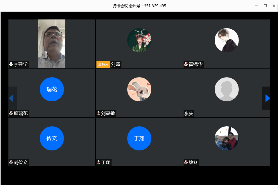
Task: Click muted mic icon beside 霍锦华
Action: coord(186,64)
